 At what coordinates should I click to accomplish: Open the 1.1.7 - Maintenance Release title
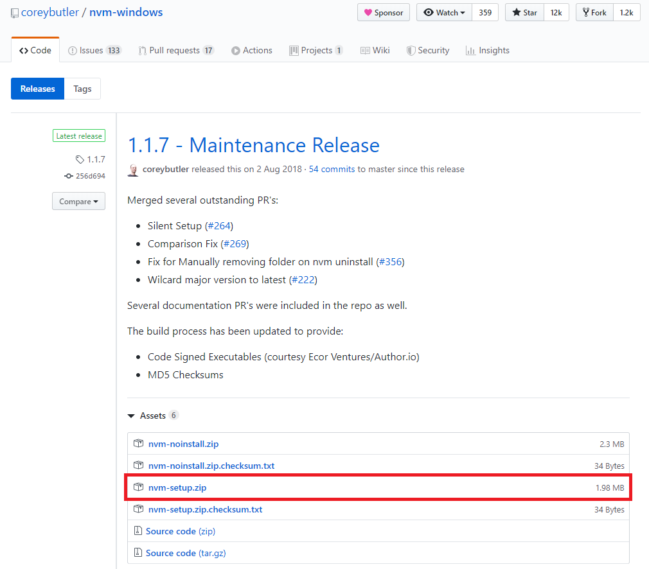pos(253,145)
